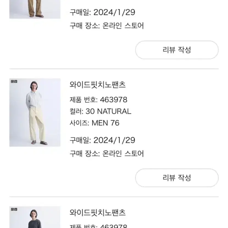Click 구매일 2024/1/29 of the topmost item
This screenshot has height=228, width=228.
click(x=102, y=12)
